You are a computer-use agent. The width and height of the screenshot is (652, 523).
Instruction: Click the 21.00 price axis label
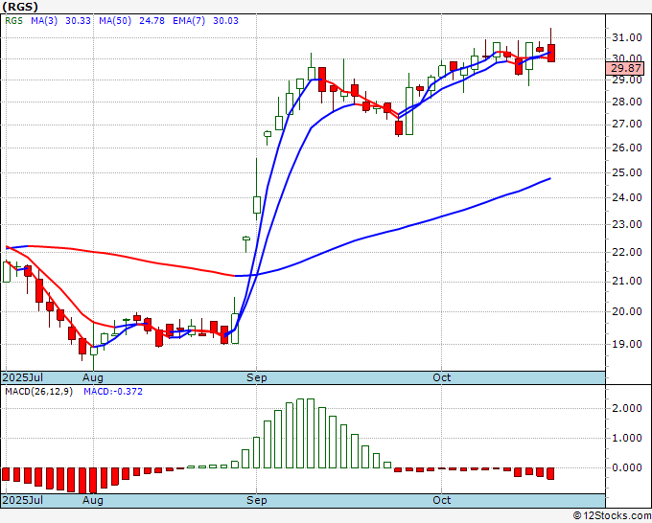[627, 282]
